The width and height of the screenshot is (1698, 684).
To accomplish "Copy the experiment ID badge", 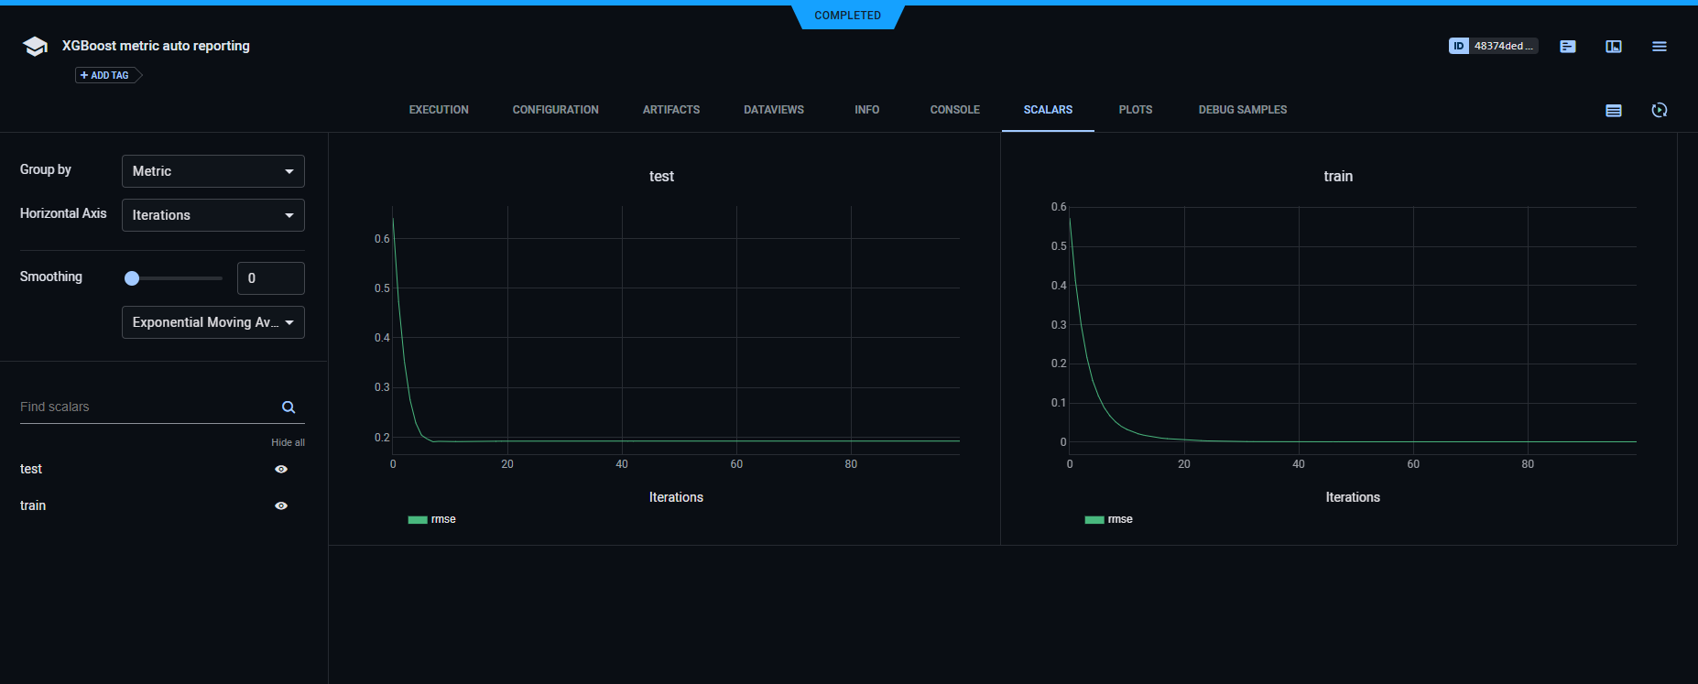I will tap(1493, 46).
